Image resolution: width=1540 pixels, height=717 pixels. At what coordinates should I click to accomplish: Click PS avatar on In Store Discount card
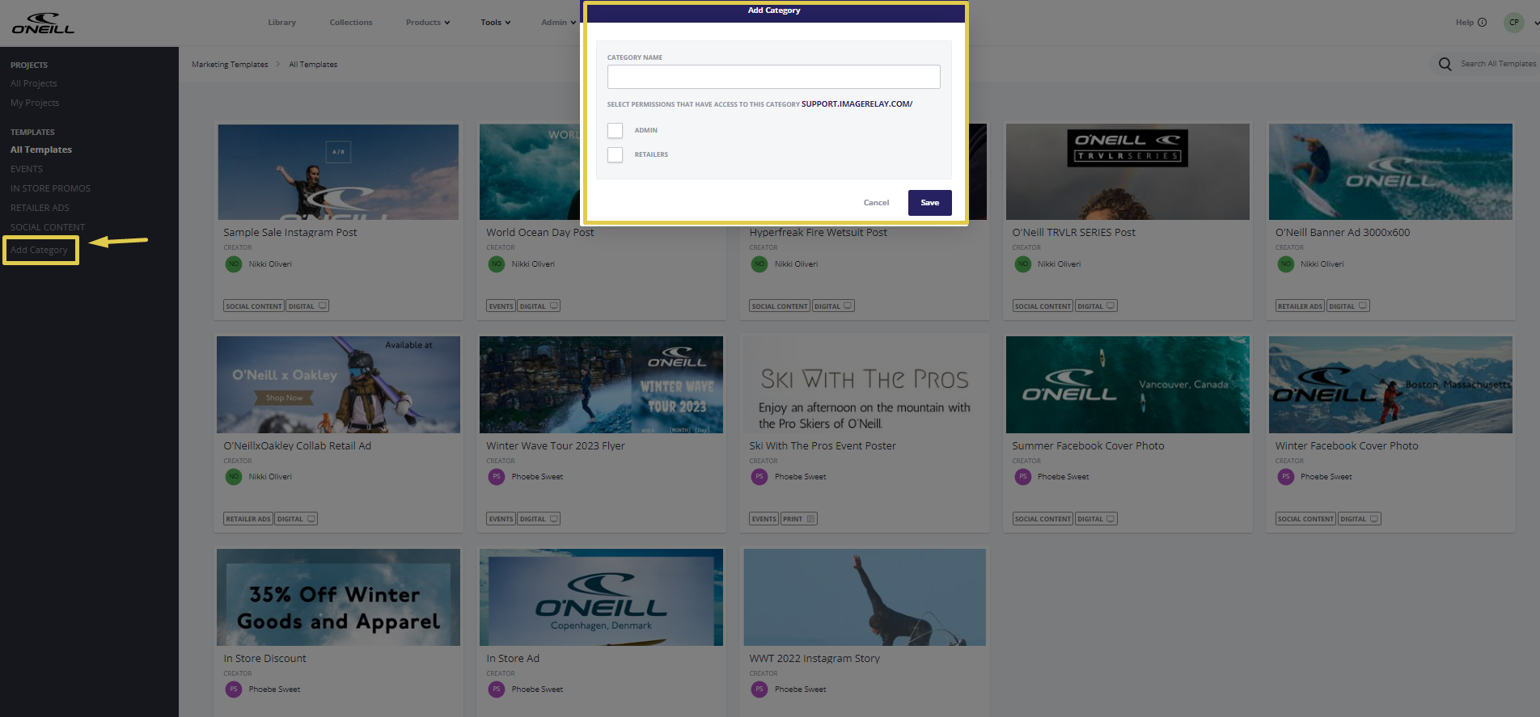point(234,689)
